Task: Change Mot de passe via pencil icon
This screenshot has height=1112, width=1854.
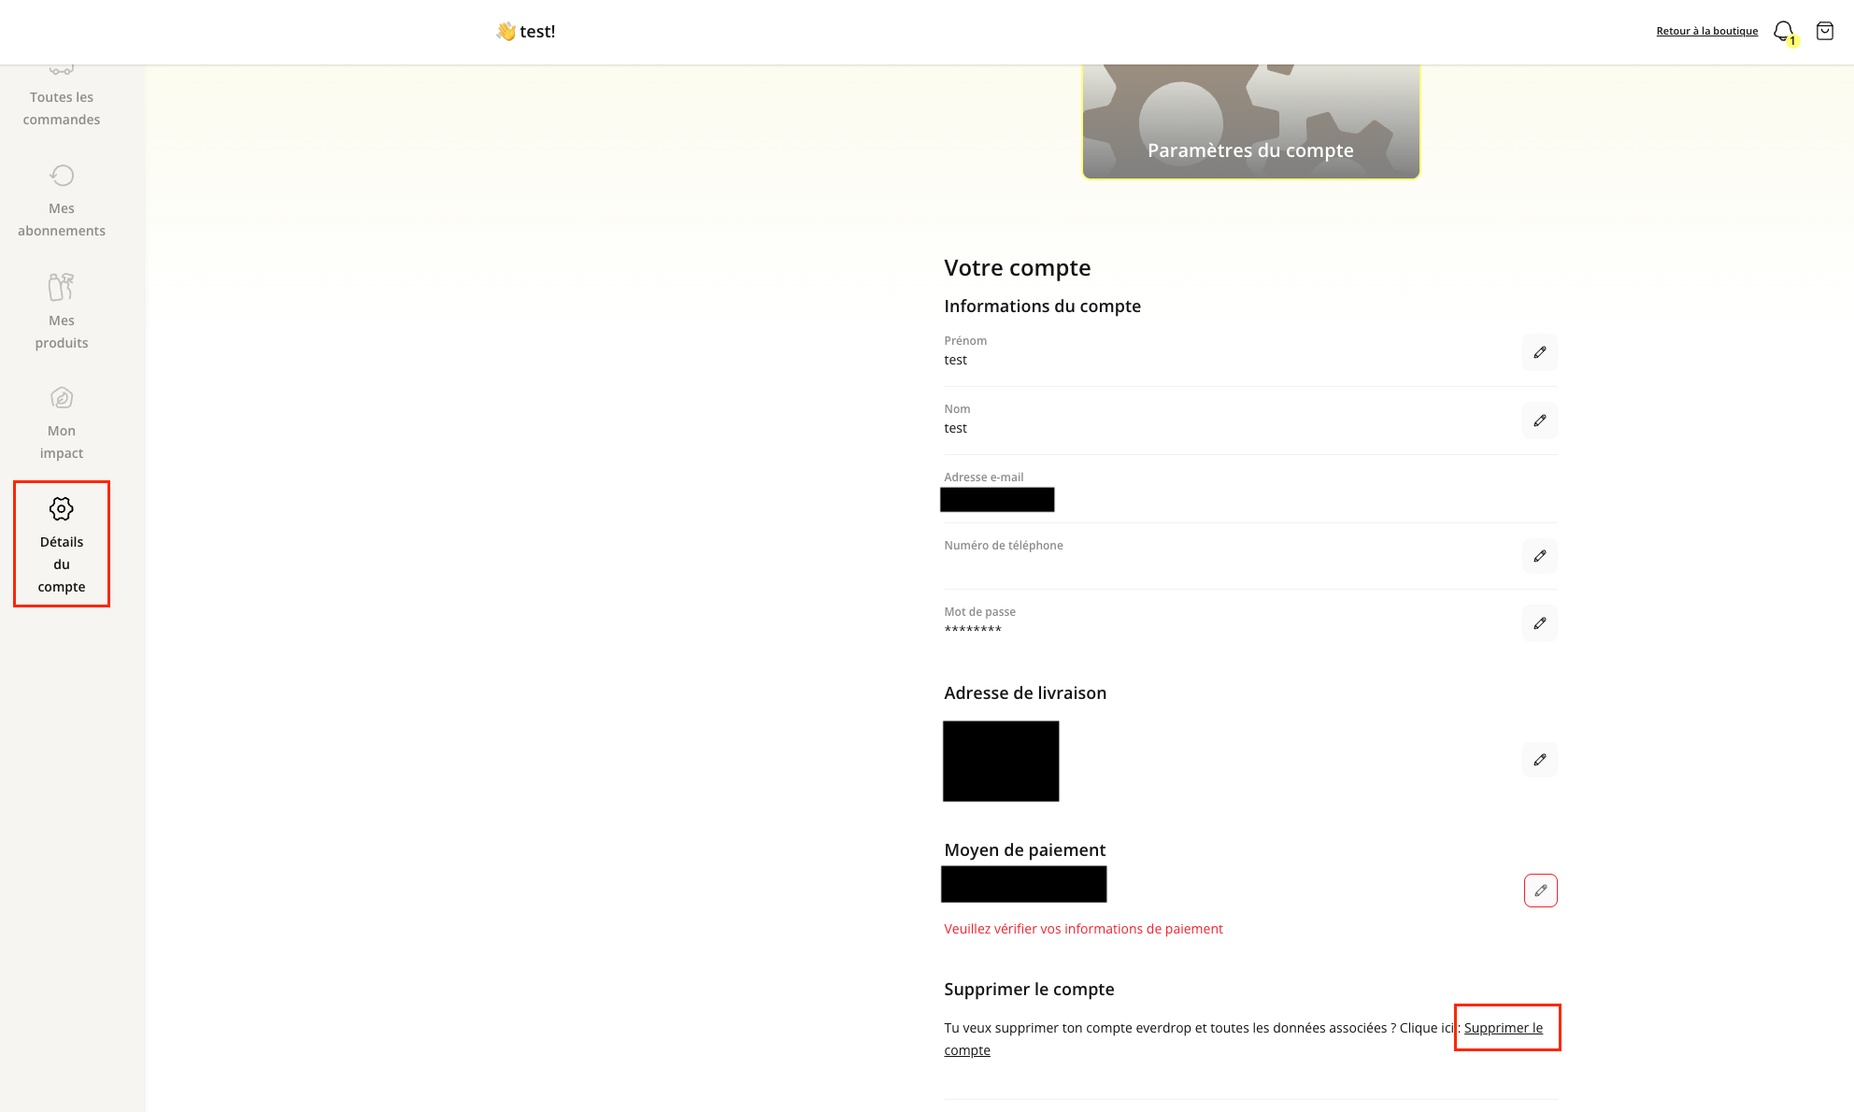Action: coord(1539,623)
